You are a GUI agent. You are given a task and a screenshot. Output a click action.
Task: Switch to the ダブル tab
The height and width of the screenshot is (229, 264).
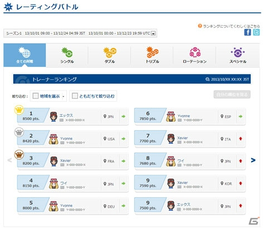click(x=110, y=55)
